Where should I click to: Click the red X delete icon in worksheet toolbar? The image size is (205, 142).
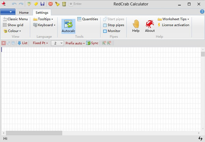(x=3, y=43)
